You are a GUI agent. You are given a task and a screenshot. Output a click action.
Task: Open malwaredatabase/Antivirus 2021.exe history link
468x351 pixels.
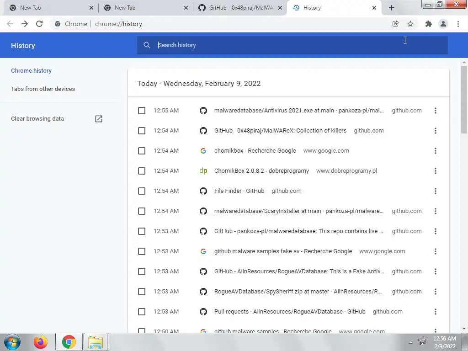pos(299,111)
